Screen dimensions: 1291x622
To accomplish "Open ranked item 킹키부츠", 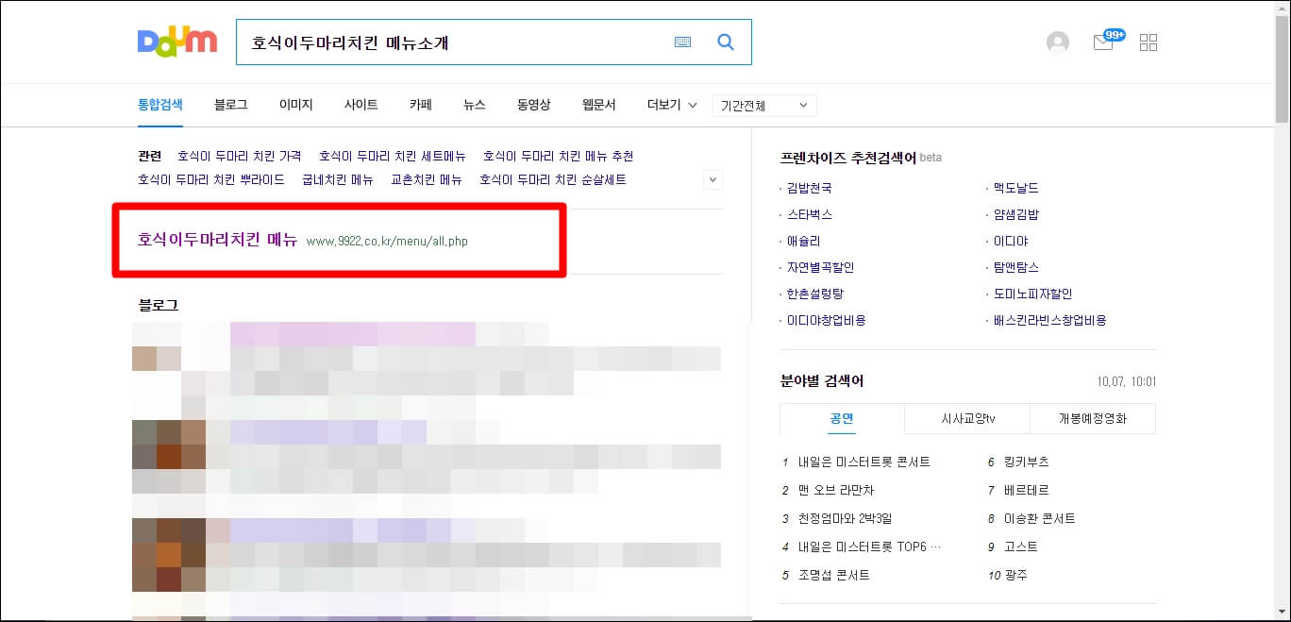I will [1027, 462].
